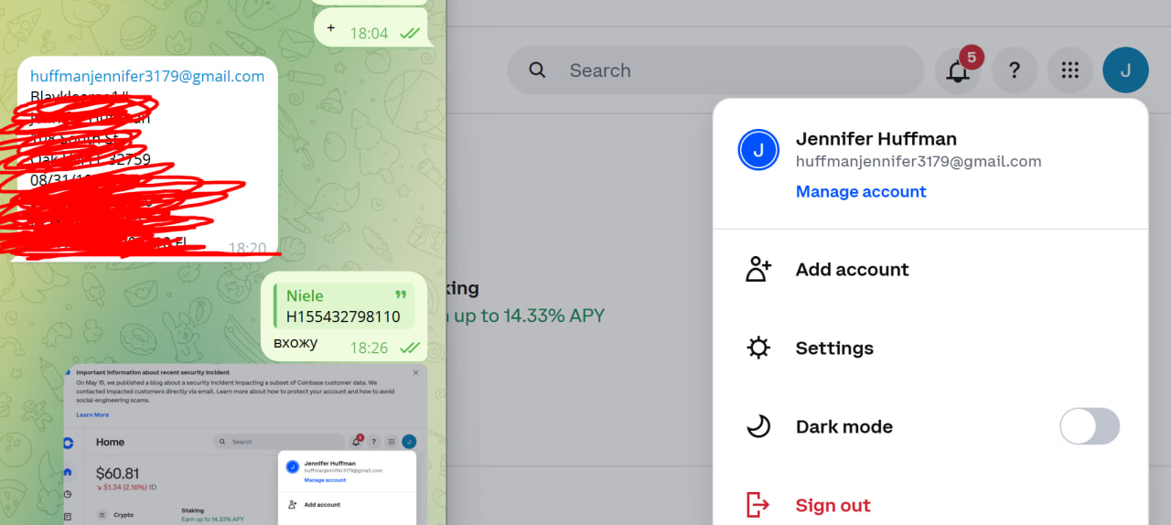Screen dimensions: 1171x525
Task: Click small Manage account link in screenshot
Action: click(325, 480)
